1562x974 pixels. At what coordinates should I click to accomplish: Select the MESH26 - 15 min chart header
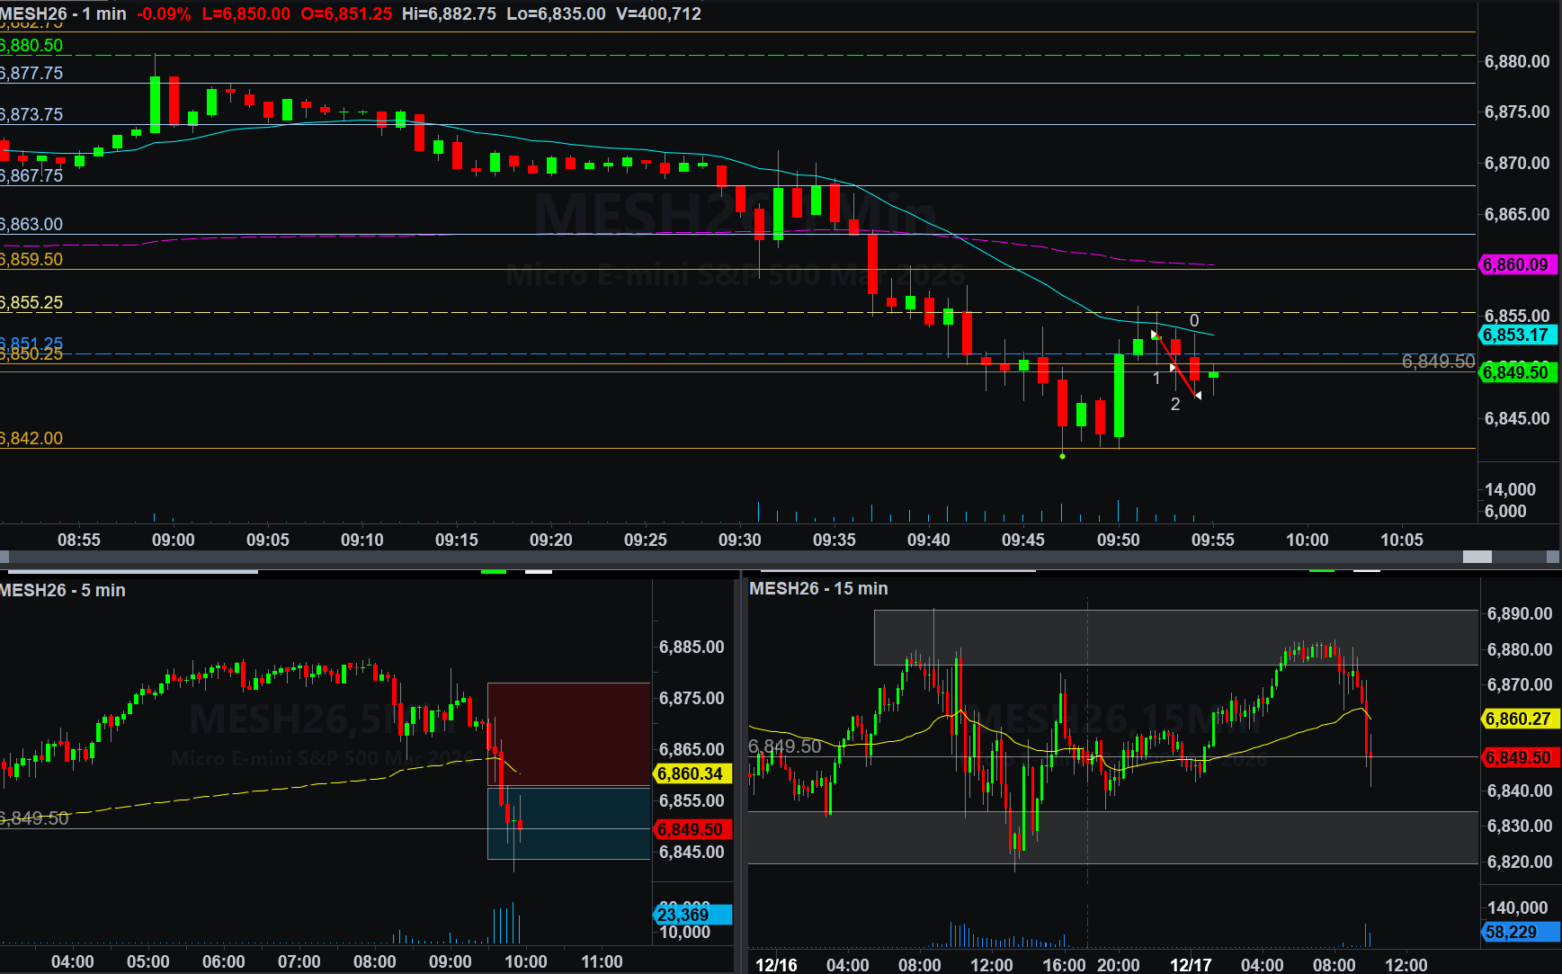(x=818, y=589)
